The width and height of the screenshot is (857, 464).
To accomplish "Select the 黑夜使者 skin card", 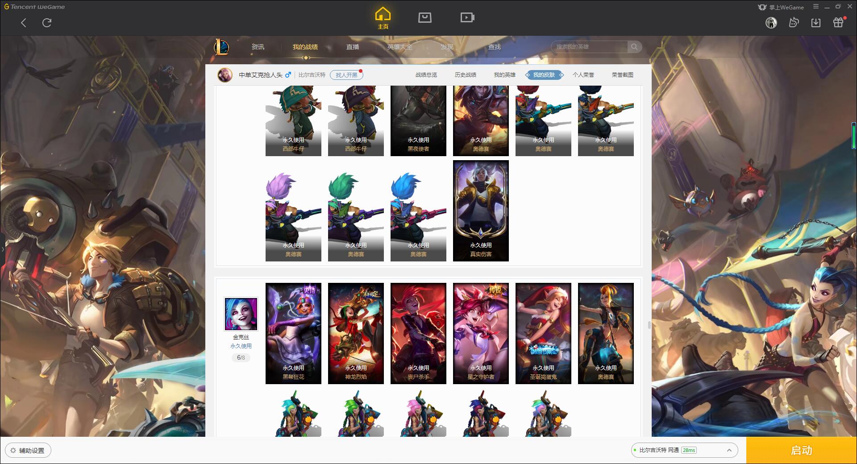I will coord(418,121).
